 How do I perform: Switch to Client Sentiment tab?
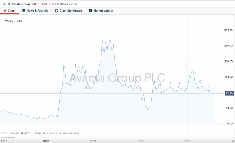coord(69,11)
